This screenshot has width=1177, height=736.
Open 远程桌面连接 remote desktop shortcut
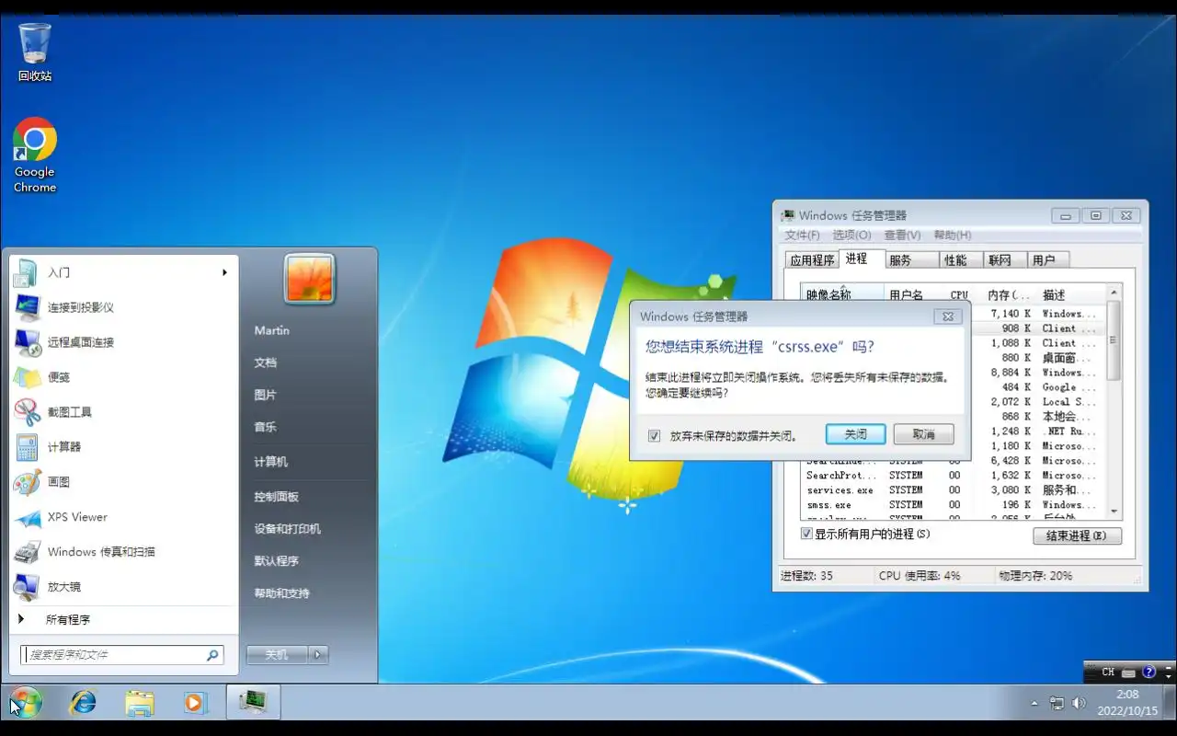(x=123, y=342)
